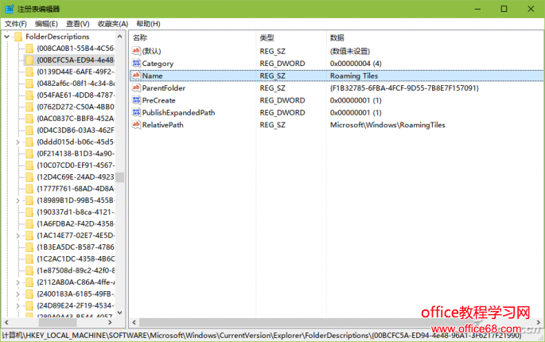
Task: Click folder icon of {0D4C3DB6-03A3-462F
Action: pyautogui.click(x=29, y=130)
